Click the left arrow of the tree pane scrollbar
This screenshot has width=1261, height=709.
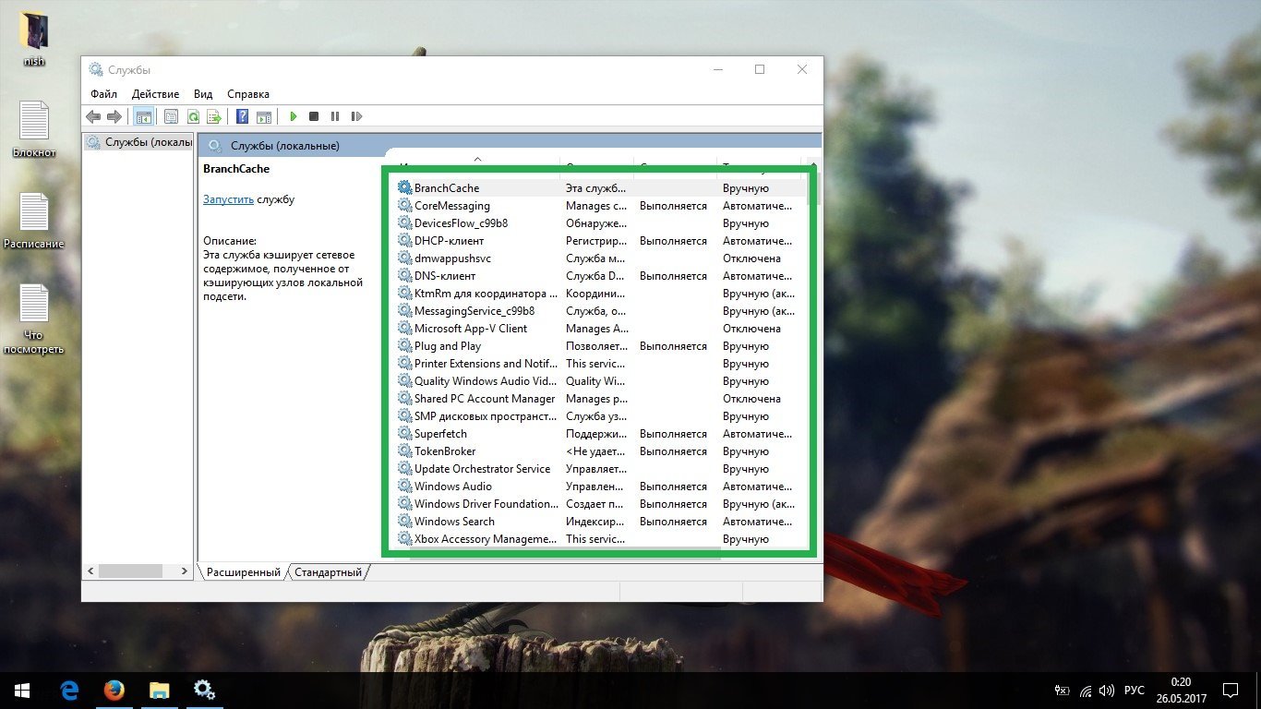[x=90, y=571]
